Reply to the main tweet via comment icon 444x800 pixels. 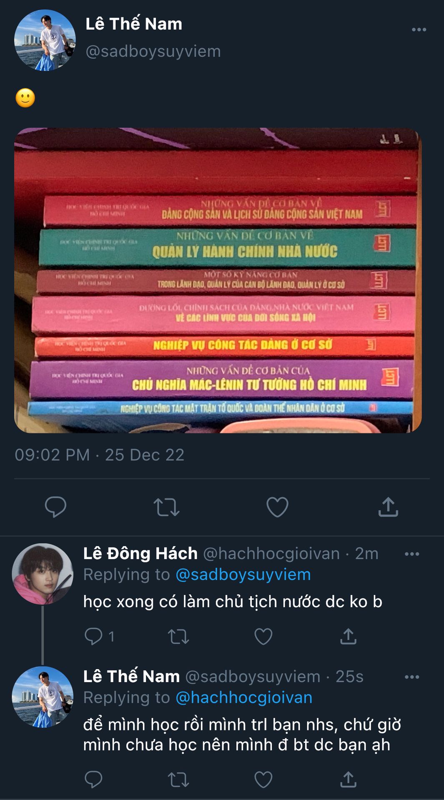55,507
